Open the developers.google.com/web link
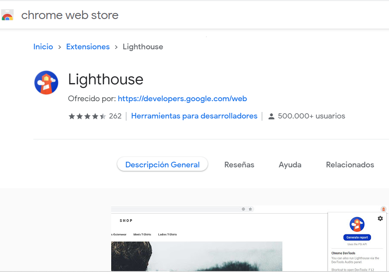The width and height of the screenshot is (389, 272). (x=182, y=99)
